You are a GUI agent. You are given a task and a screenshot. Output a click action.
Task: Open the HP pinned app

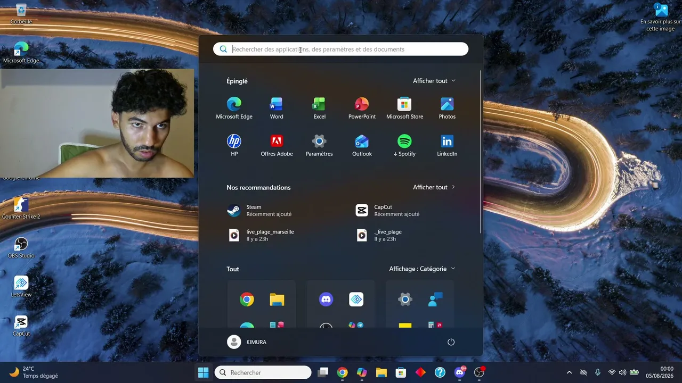pos(234,145)
